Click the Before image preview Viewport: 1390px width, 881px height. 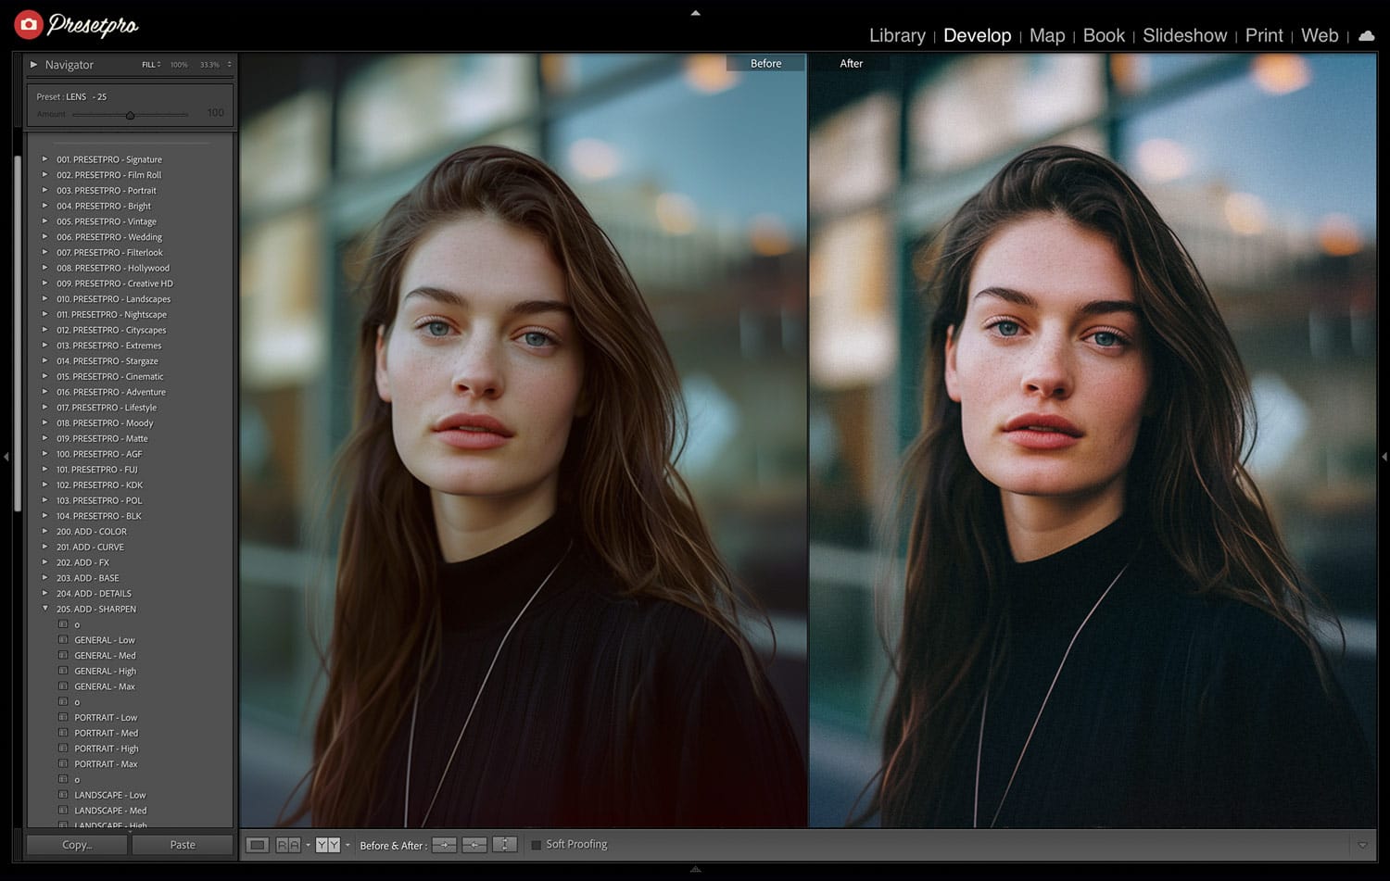523,440
